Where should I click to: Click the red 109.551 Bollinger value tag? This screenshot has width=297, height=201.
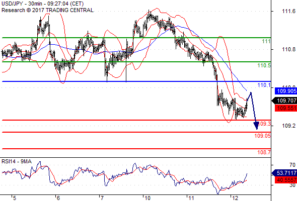[286, 109]
